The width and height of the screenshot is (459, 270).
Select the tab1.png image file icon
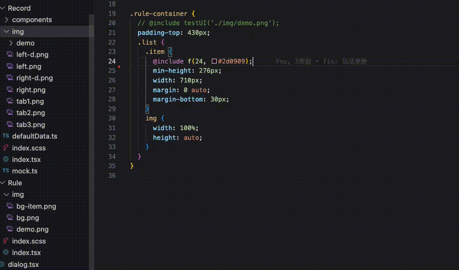click(x=10, y=101)
